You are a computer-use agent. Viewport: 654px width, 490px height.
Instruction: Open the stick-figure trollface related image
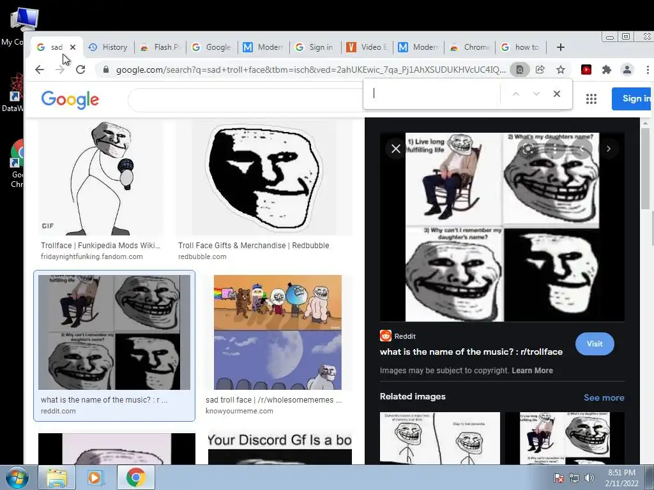coord(440,438)
